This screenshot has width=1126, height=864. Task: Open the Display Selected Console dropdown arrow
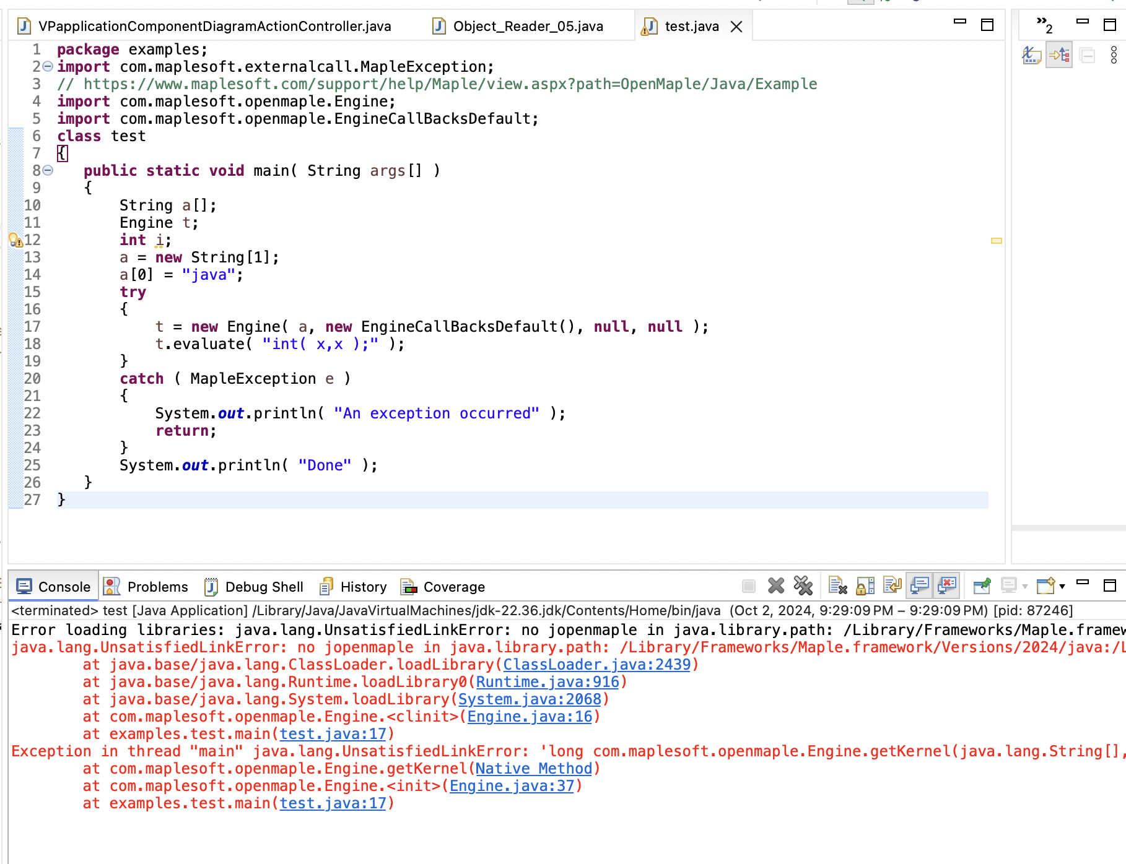[x=1025, y=586]
